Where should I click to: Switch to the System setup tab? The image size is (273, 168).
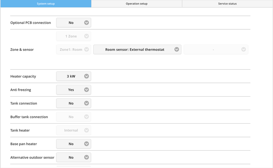tap(46, 4)
